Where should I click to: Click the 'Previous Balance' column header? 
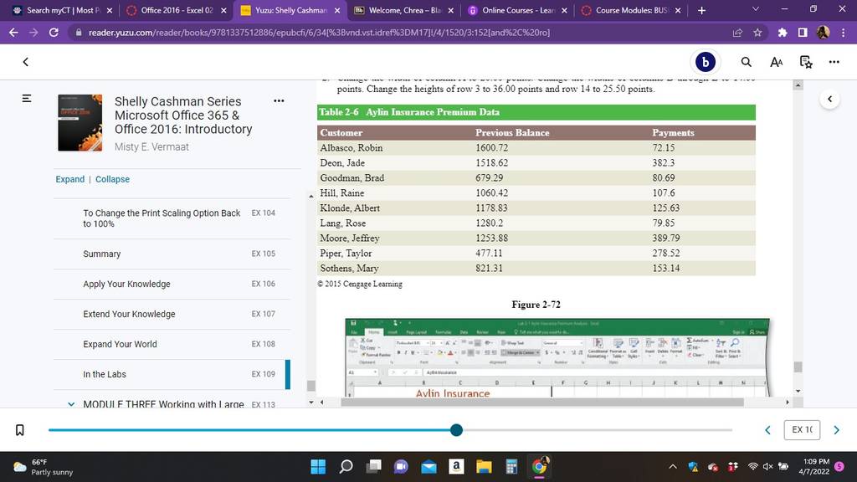512,132
